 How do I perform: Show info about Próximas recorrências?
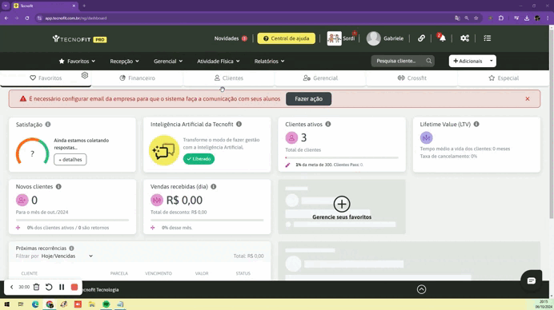71,248
